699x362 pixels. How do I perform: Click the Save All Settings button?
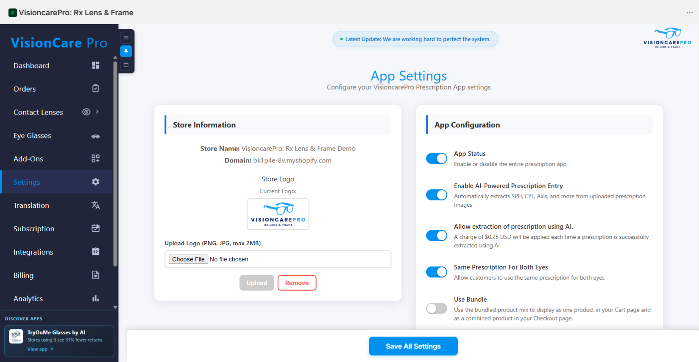(x=413, y=346)
